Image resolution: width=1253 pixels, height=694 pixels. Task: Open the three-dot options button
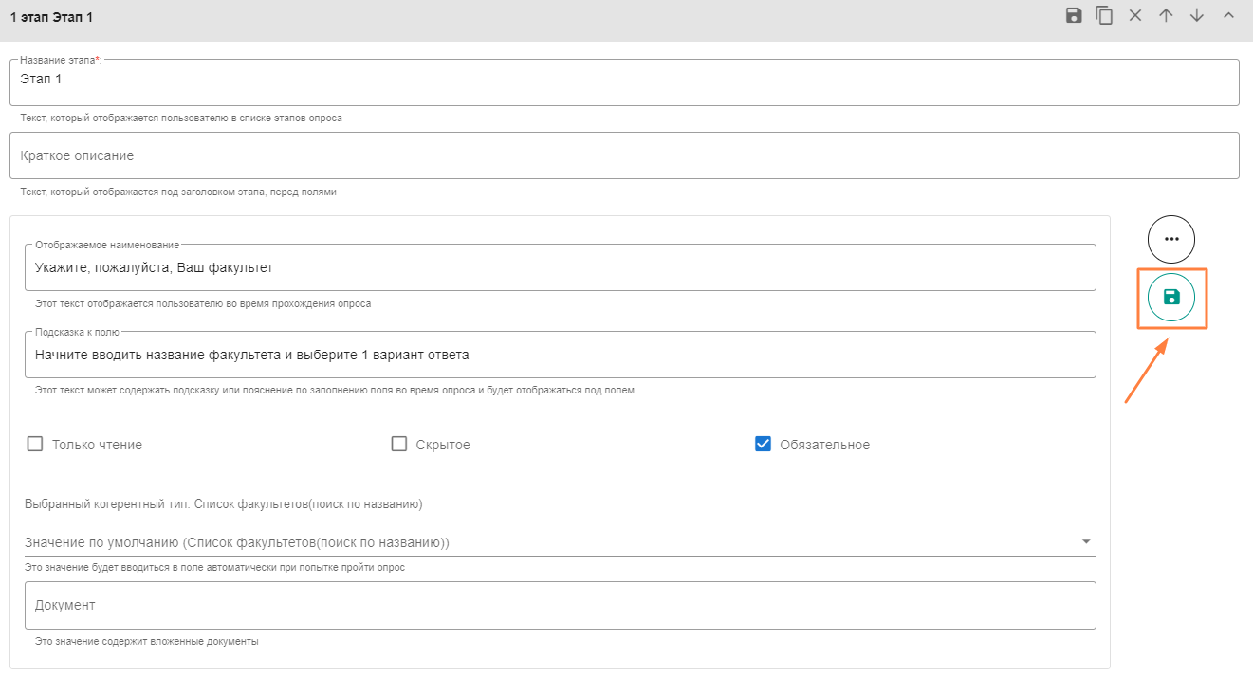1171,239
